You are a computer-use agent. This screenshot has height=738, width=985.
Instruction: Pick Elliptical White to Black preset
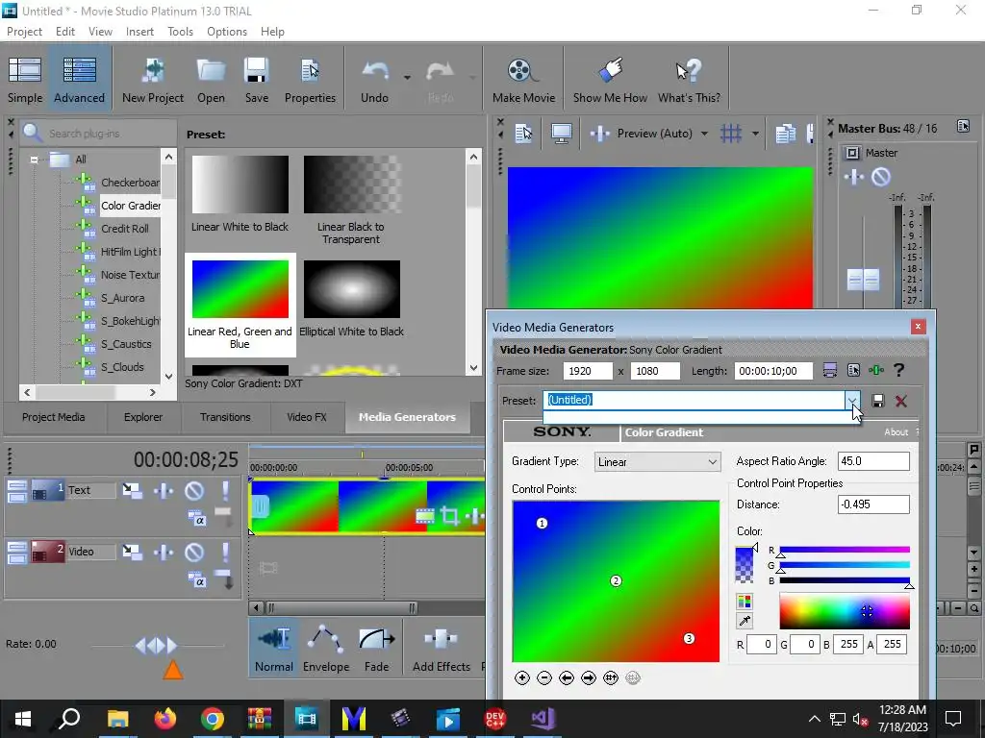point(352,299)
